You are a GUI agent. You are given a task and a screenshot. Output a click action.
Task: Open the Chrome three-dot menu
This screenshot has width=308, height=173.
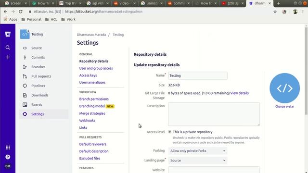click(303, 12)
